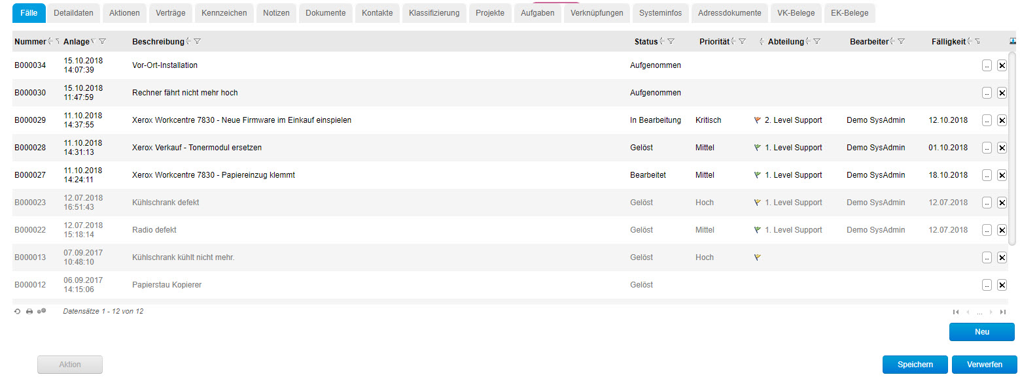Remove case B000023 via X icon
This screenshot has width=1020, height=379.
coord(1002,203)
